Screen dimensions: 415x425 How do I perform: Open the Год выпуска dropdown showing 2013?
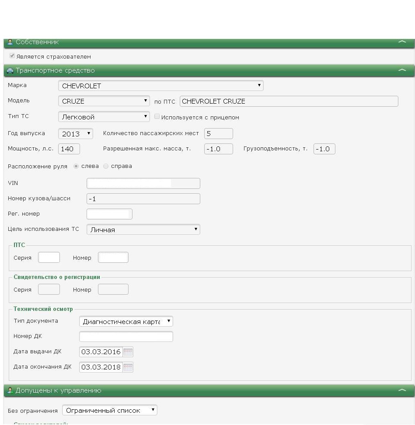pyautogui.click(x=76, y=134)
